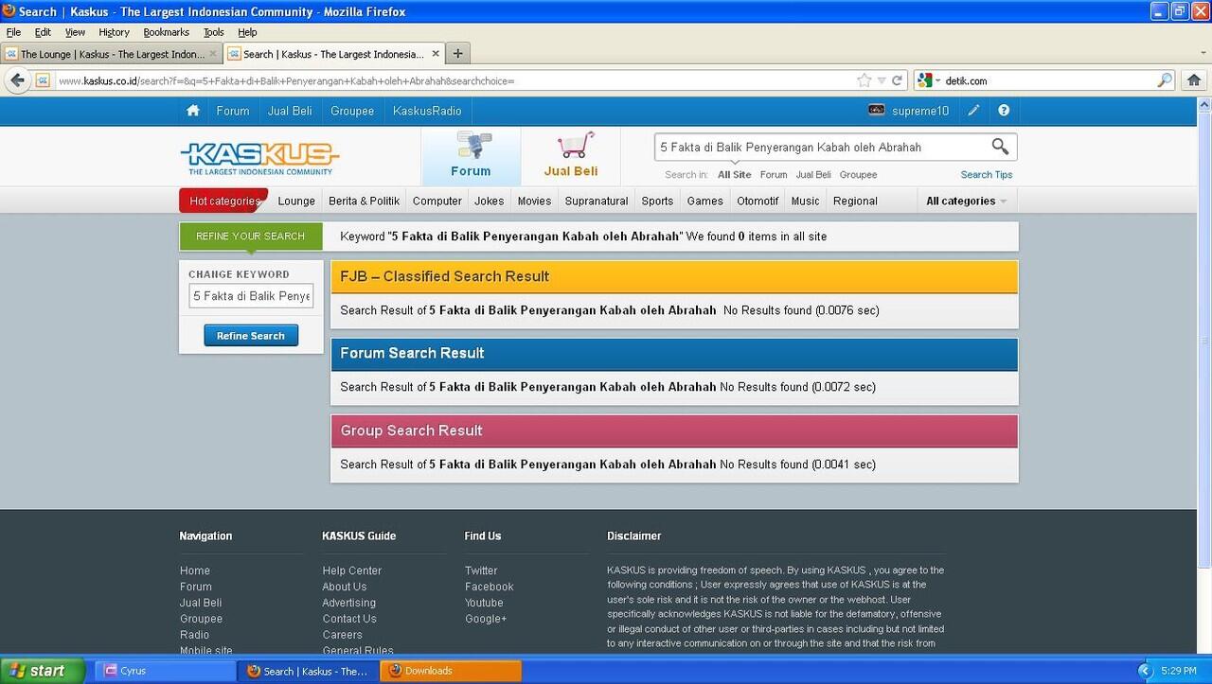Viewport: 1212px width, 684px height.
Task: Open the Regional category
Action: [x=855, y=201]
